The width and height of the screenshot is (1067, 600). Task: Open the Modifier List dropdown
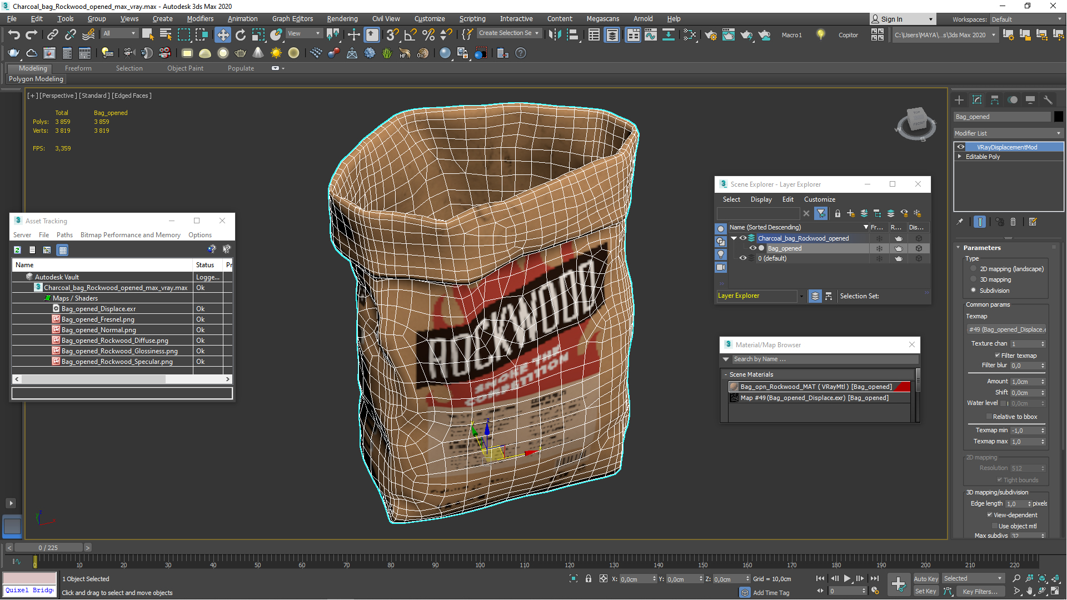1008,133
